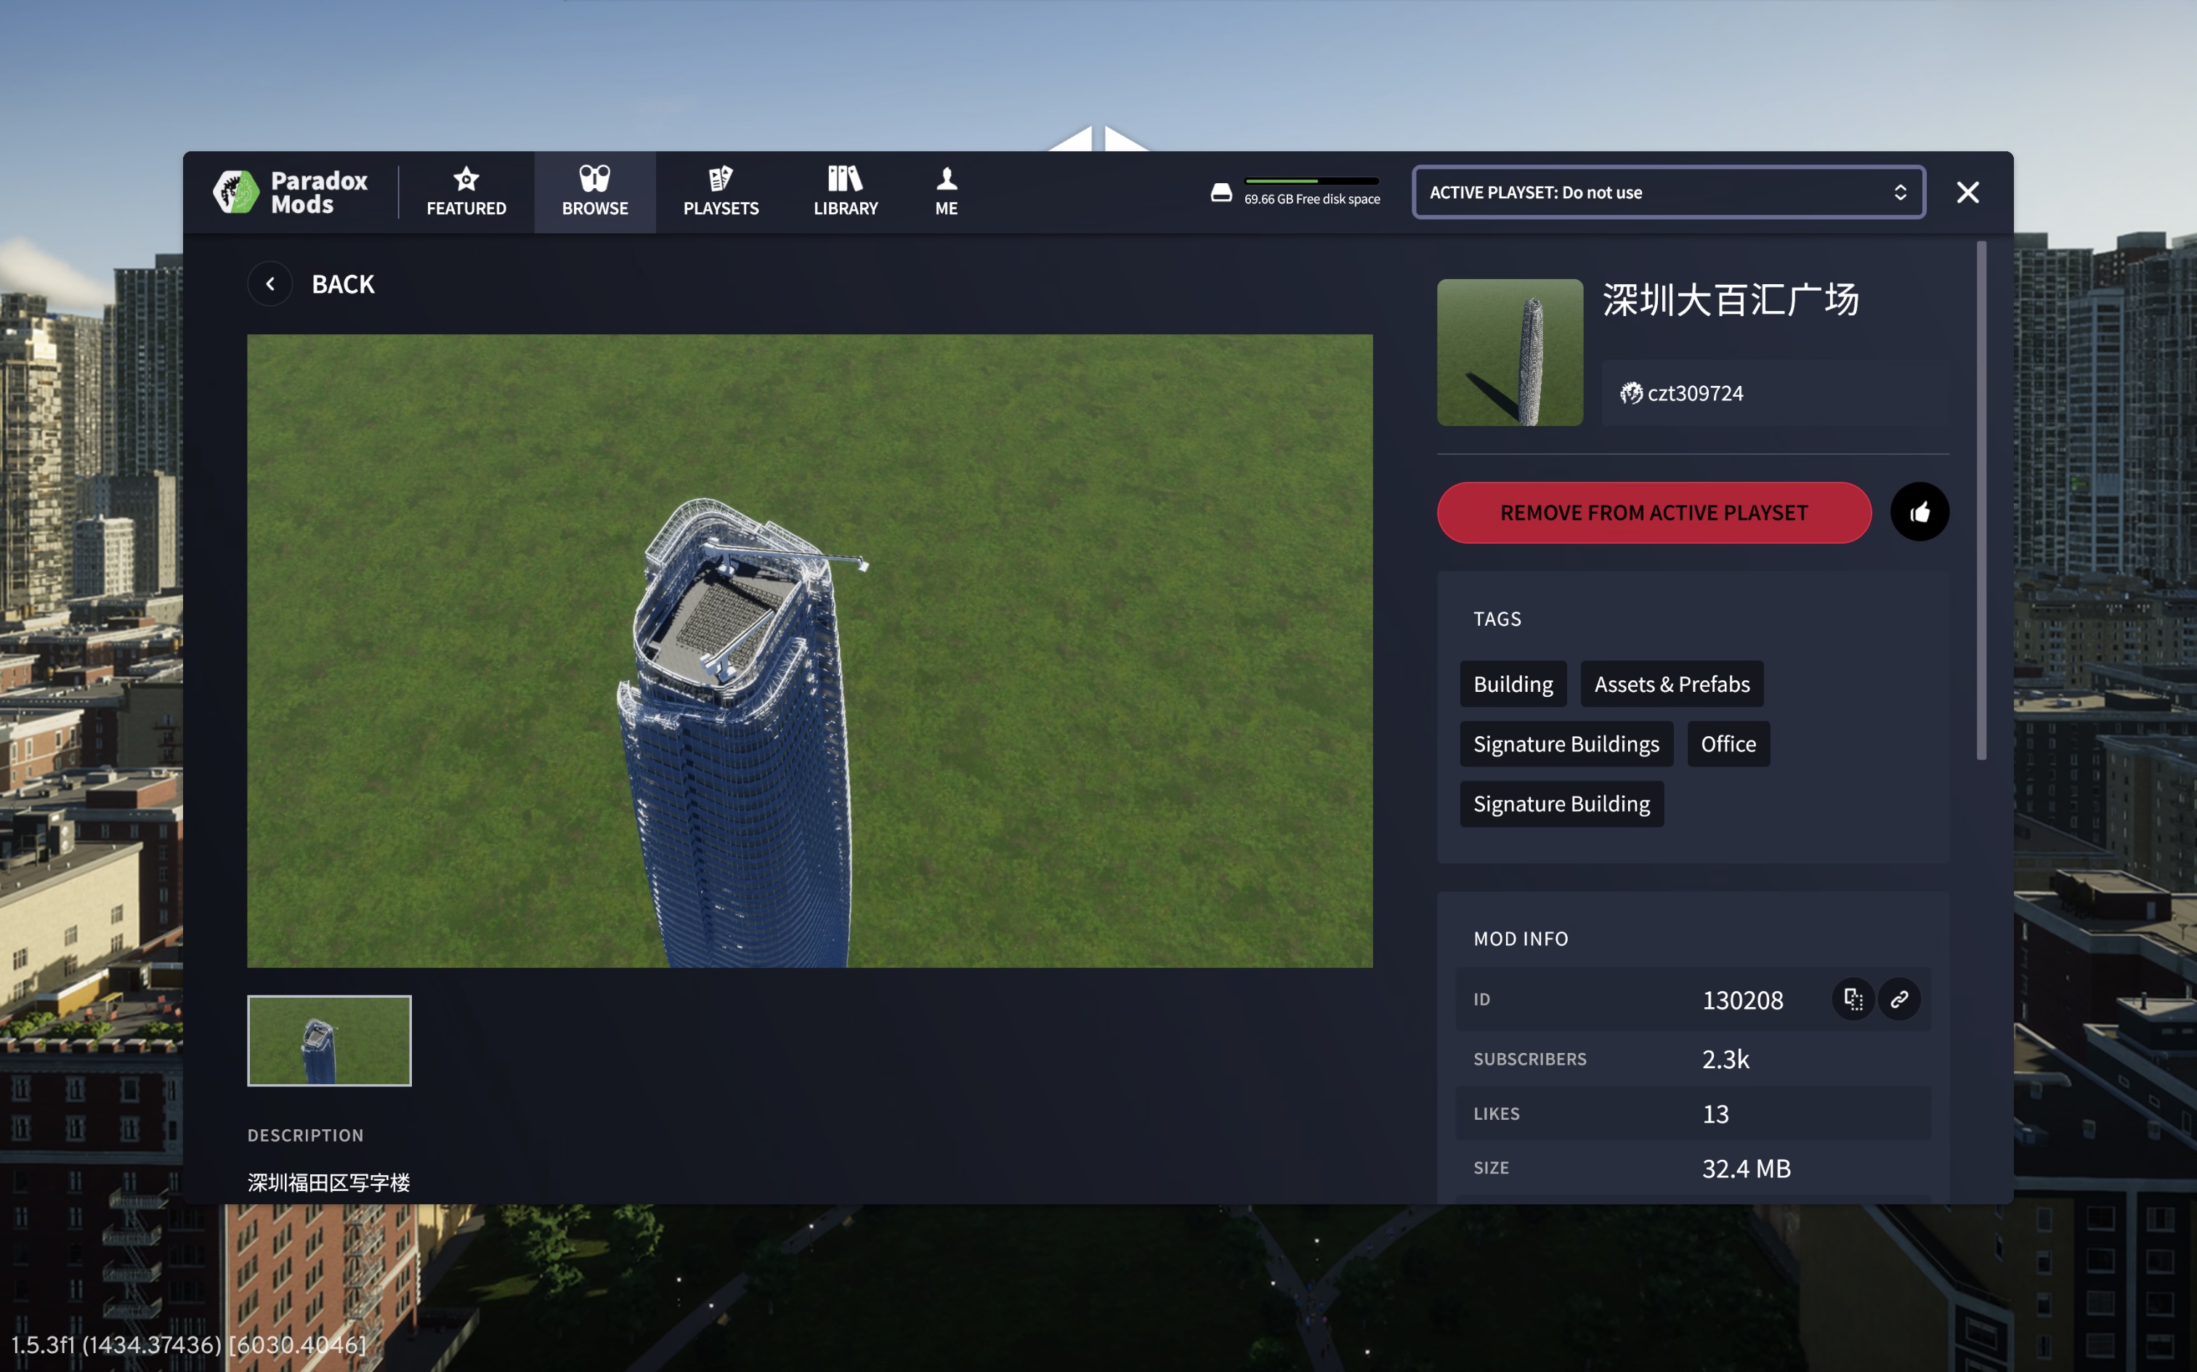Click the subscribers count 2.3k
The image size is (2197, 1372).
1725,1059
